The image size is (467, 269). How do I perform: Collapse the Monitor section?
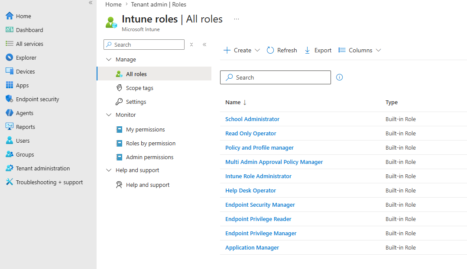(x=109, y=115)
